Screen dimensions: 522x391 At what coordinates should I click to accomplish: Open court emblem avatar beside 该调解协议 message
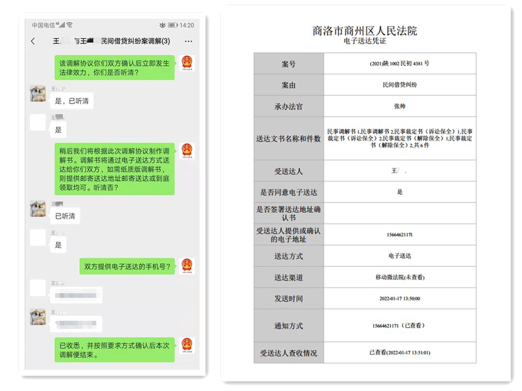click(x=187, y=63)
